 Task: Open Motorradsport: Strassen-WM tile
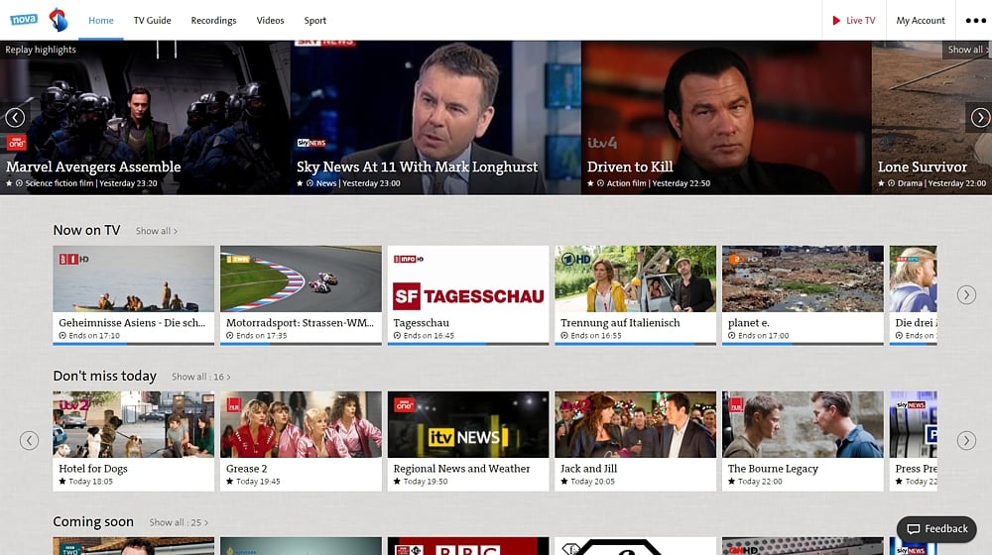click(x=302, y=295)
